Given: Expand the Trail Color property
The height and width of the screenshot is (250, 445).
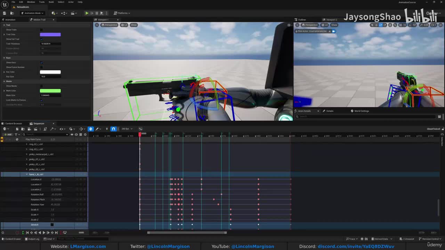Looking at the screenshot, I should (4, 34).
